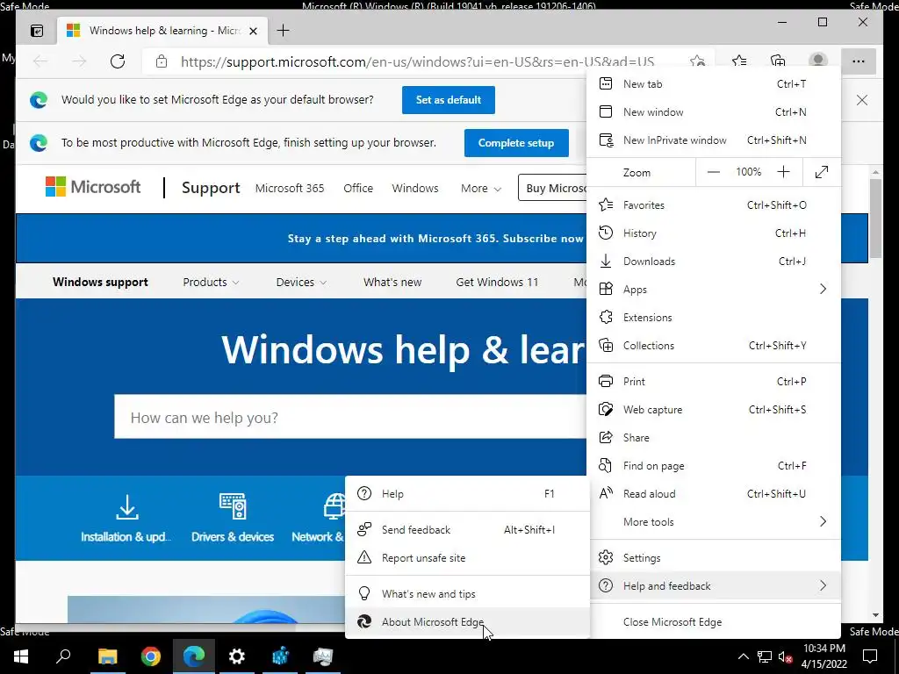Viewport: 899px width, 674px height.
Task: Open Favorites from the menu
Action: 714,205
